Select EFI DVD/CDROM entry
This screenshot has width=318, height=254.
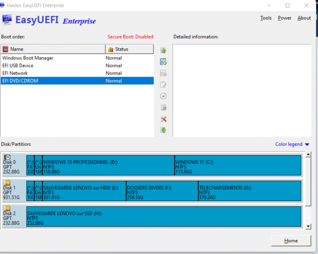[x=77, y=81]
